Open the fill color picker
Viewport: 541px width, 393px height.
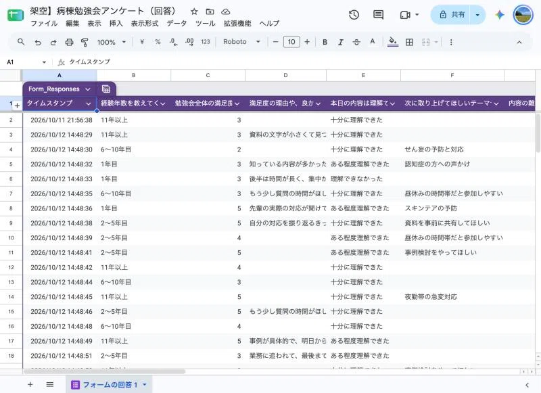pyautogui.click(x=393, y=42)
